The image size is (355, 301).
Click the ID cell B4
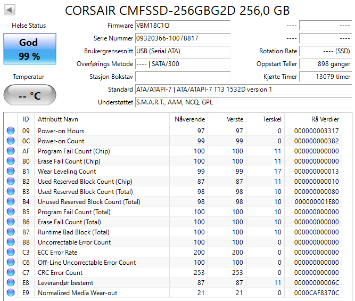[26, 202]
